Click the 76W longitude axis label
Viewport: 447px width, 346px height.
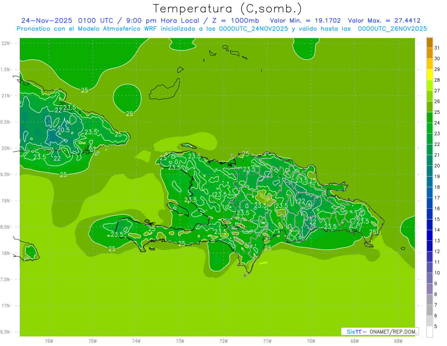[49, 341]
